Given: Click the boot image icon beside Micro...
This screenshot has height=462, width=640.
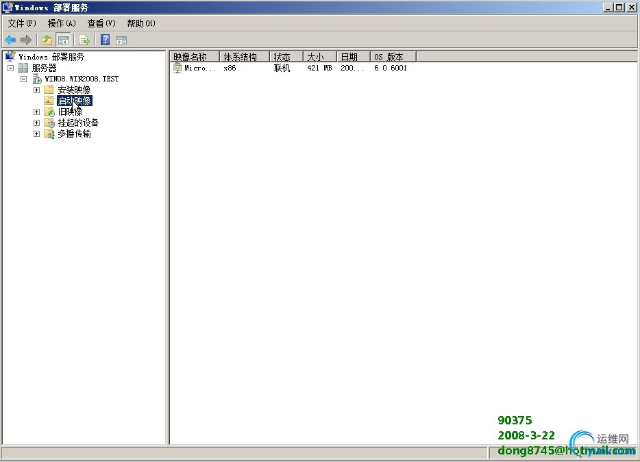Looking at the screenshot, I should click(177, 68).
